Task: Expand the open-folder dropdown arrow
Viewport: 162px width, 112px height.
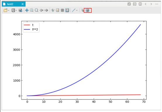Action: tap(9, 10)
